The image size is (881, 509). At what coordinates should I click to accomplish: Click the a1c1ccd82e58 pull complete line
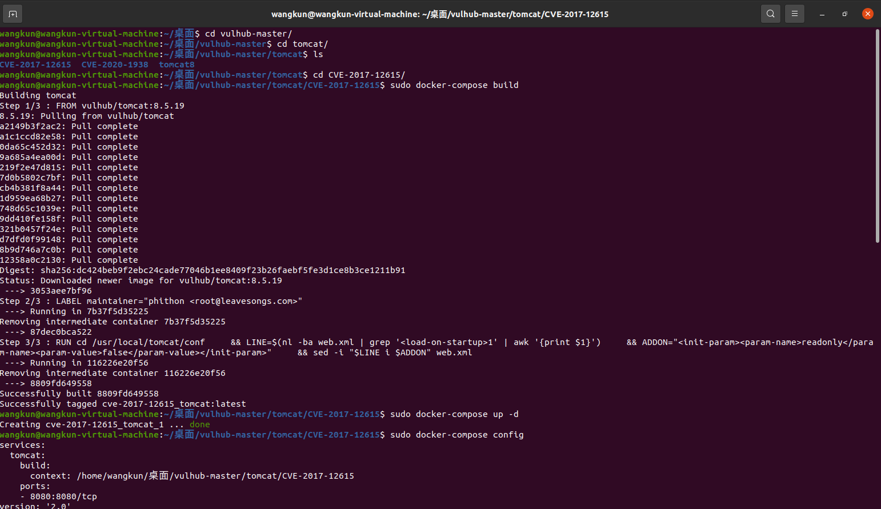(69, 137)
